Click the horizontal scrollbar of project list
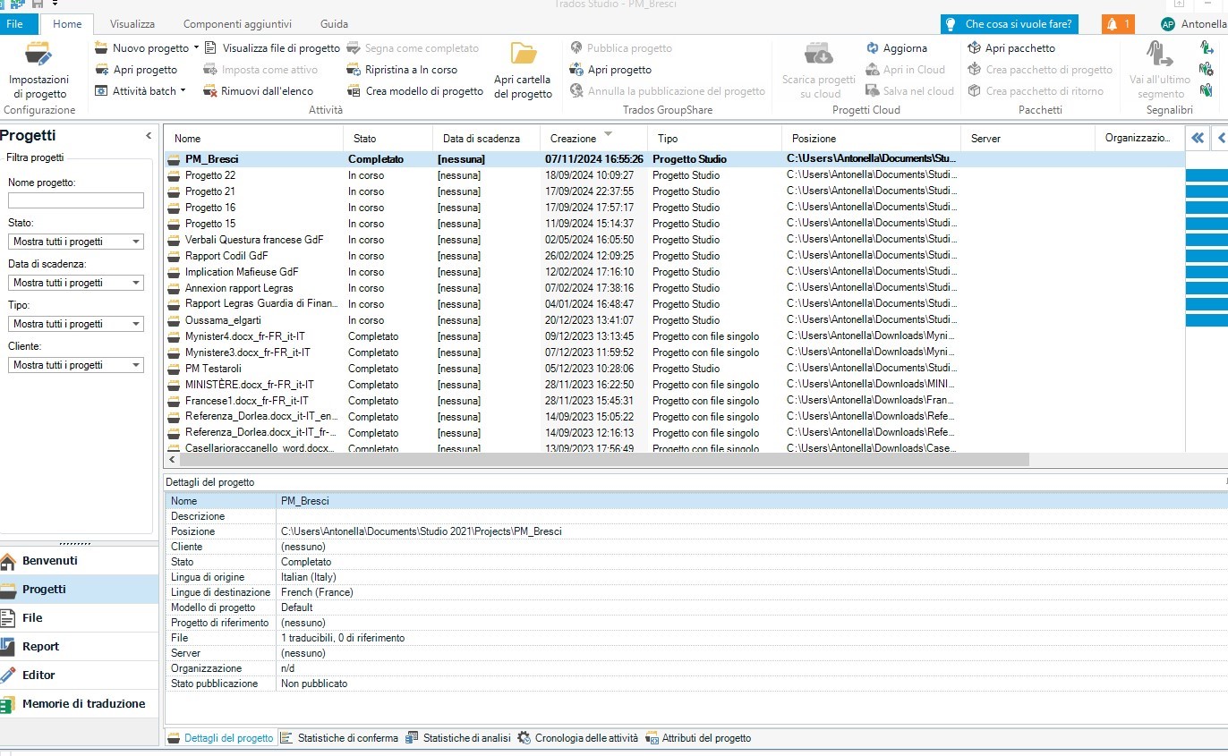The width and height of the screenshot is (1228, 756). point(604,459)
